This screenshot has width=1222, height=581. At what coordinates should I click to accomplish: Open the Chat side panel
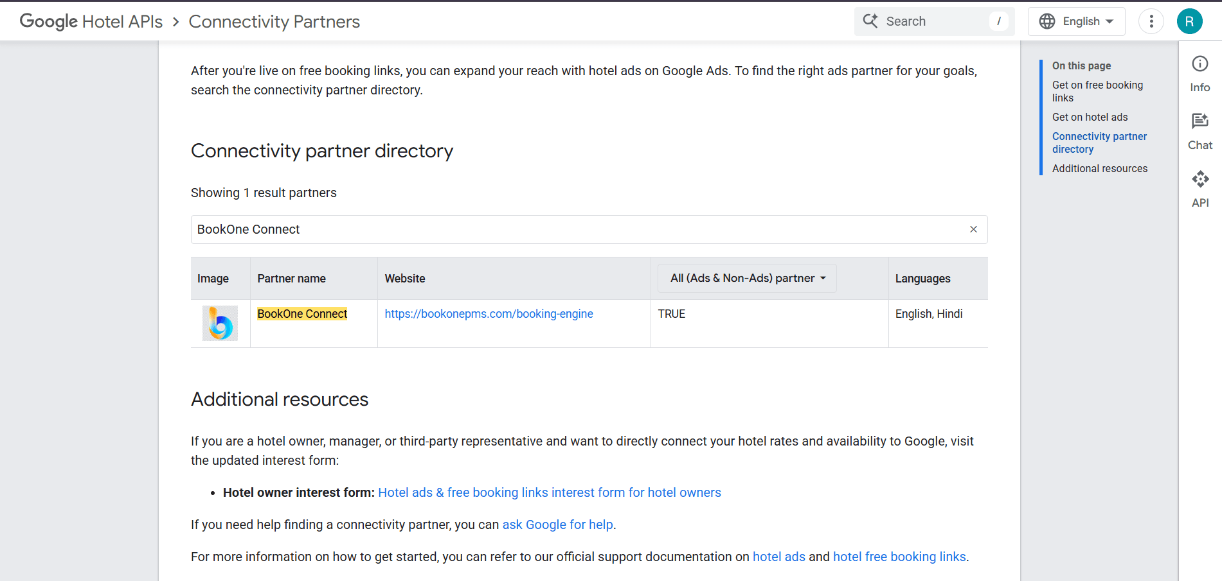[1200, 132]
